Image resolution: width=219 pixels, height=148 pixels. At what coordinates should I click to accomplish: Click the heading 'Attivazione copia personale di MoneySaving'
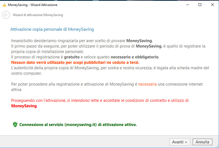tap(52, 29)
